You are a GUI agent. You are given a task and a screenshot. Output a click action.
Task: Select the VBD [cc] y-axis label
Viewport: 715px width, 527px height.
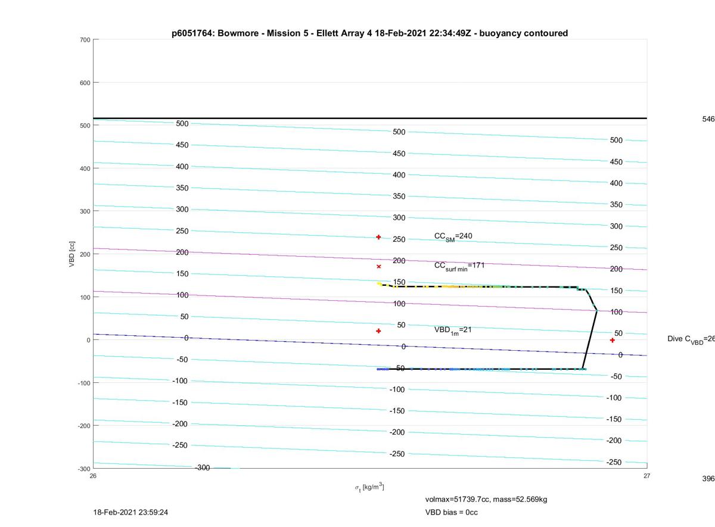pyautogui.click(x=71, y=254)
